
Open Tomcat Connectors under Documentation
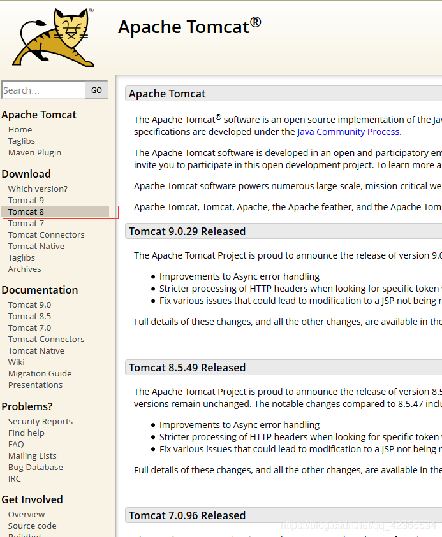[47, 340]
